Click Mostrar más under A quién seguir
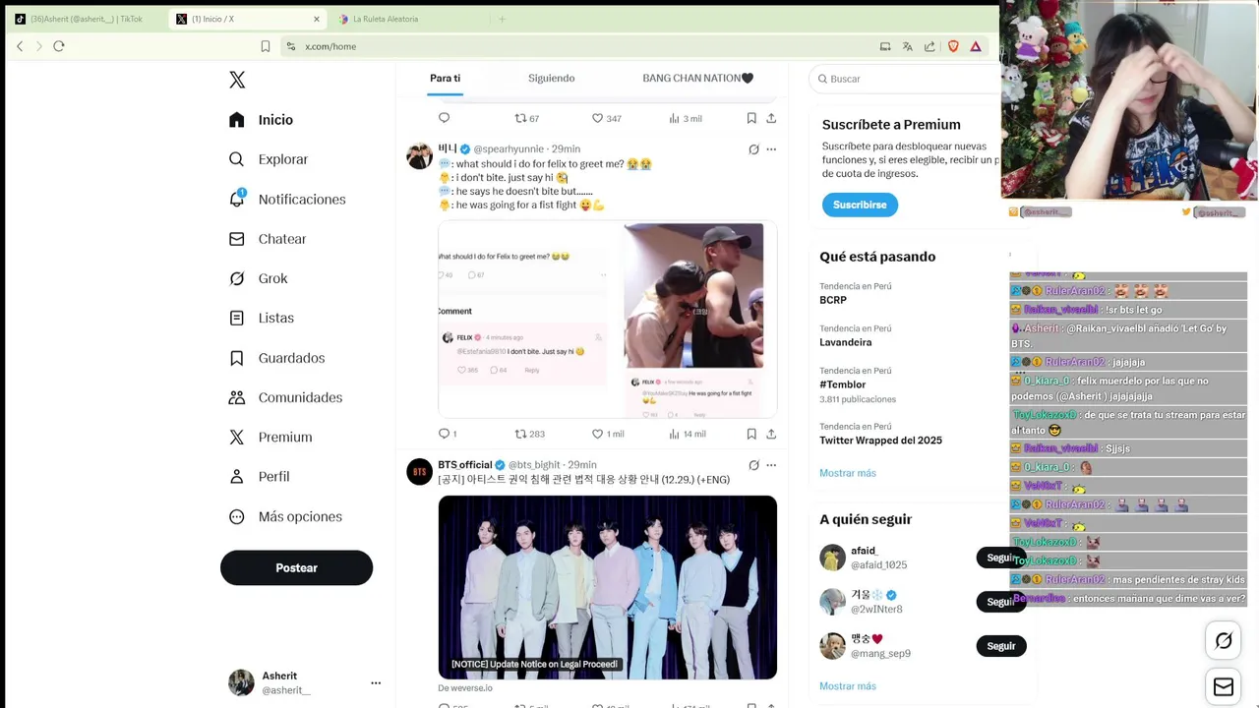Viewport: 1259px width, 708px height. click(x=848, y=686)
